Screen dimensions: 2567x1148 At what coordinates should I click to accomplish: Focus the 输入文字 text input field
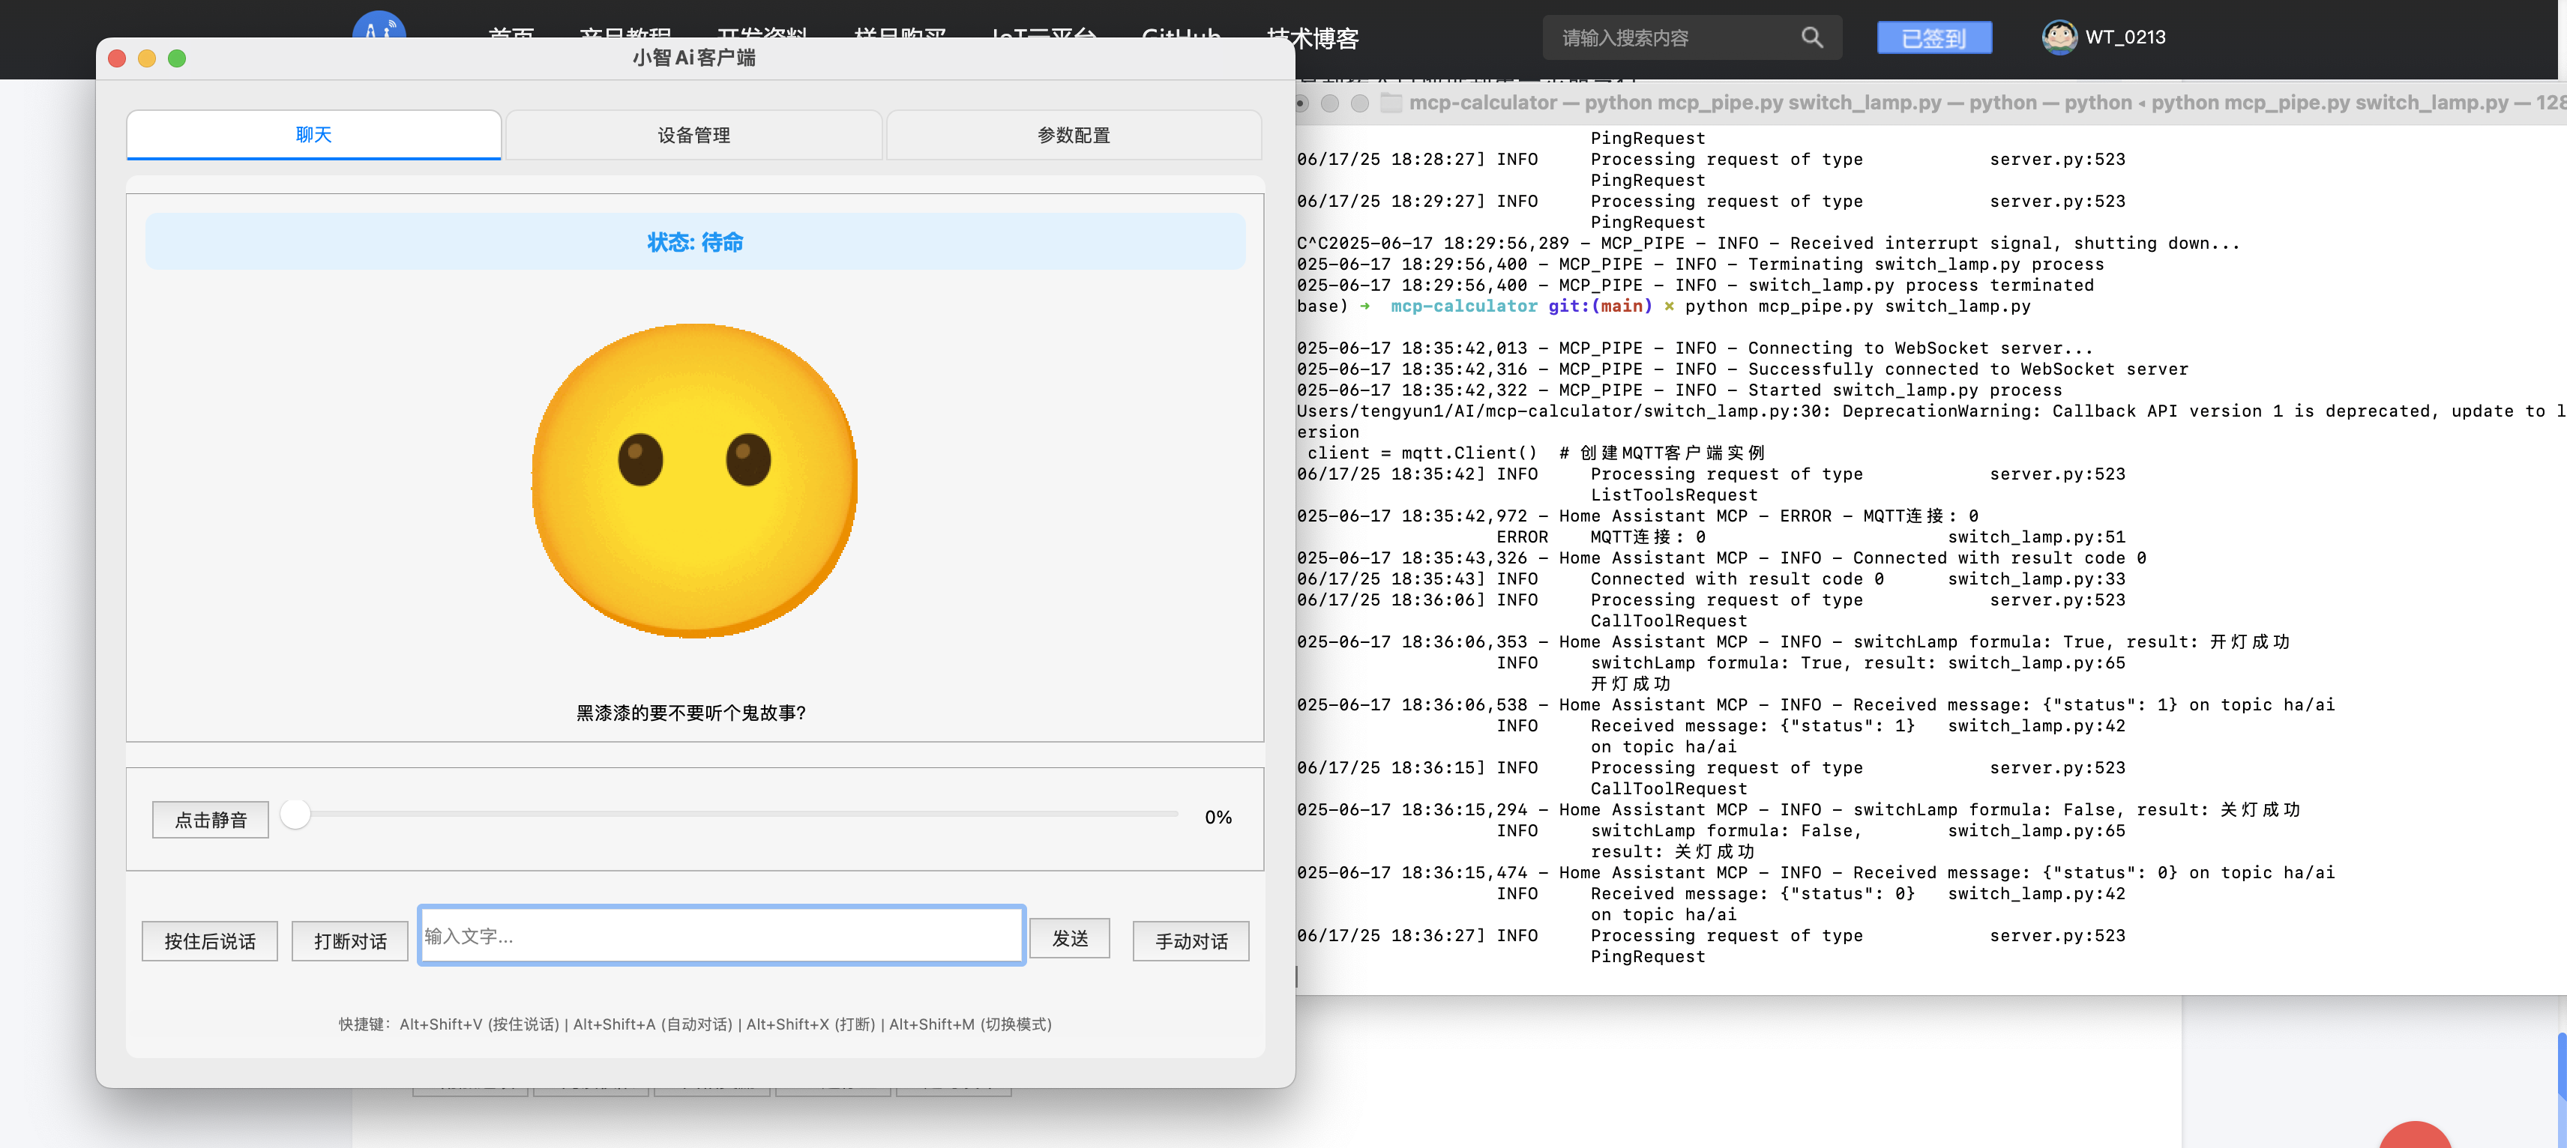point(721,935)
